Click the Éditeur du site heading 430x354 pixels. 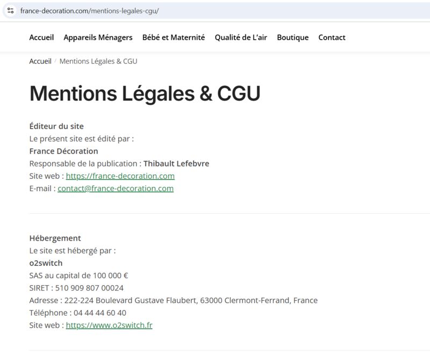click(x=56, y=126)
